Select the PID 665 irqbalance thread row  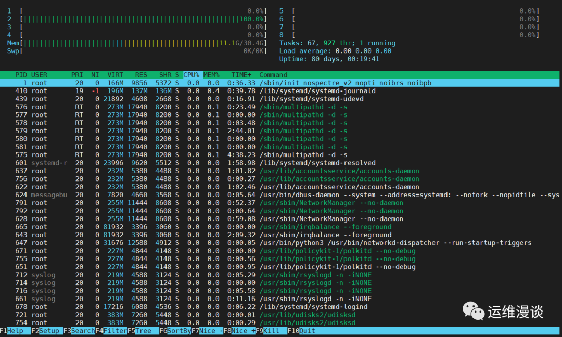pyautogui.click(x=279, y=227)
